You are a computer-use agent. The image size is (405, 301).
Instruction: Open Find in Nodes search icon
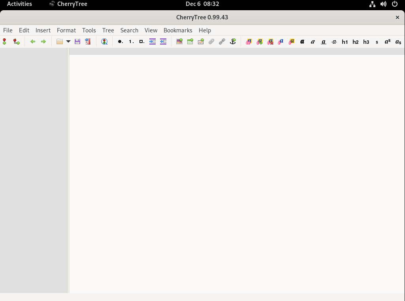[x=104, y=41]
